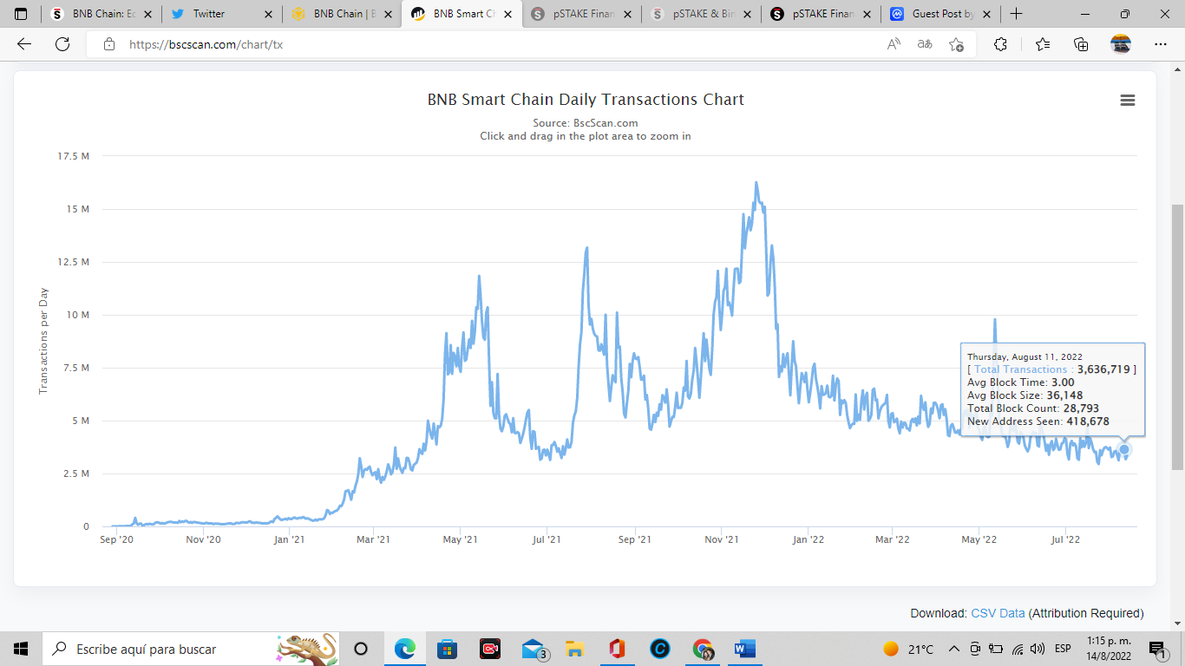Viewport: 1185px width, 666px height.
Task: Add this page to favorites
Action: [x=956, y=44]
